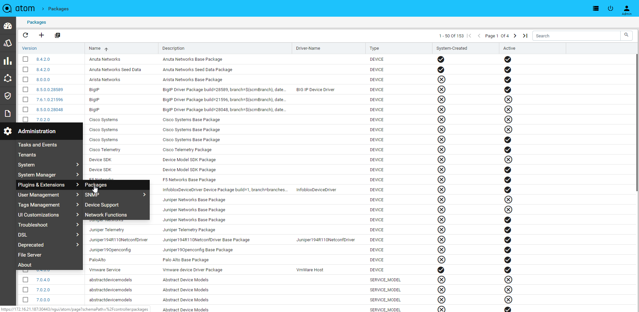Click System-Created check icon for Anuta Networks row
The image size is (639, 312).
coord(441,59)
